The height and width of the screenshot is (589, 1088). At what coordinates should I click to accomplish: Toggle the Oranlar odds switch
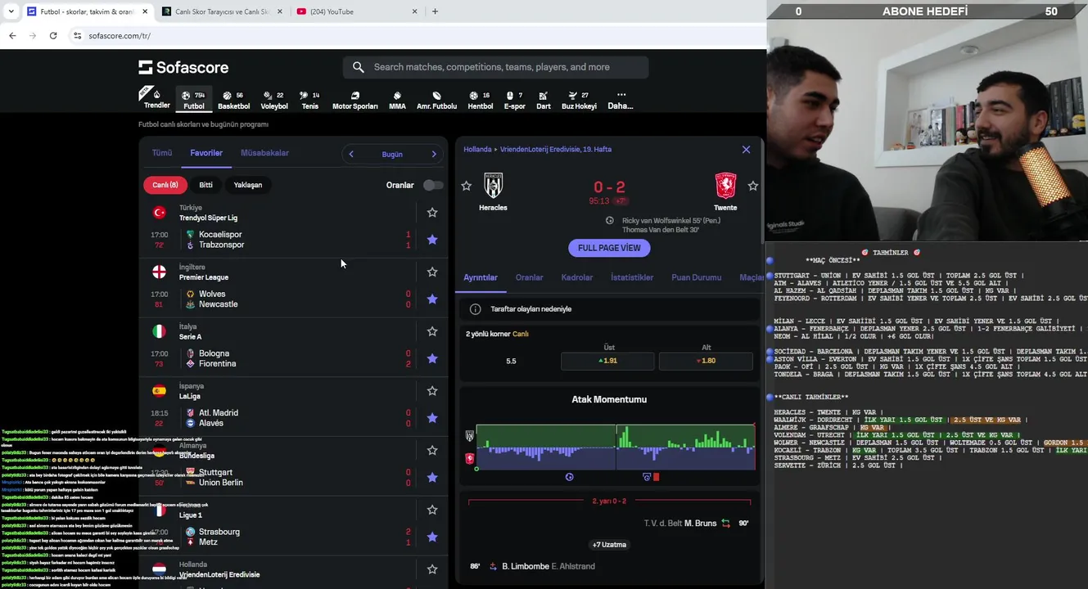[x=433, y=185]
